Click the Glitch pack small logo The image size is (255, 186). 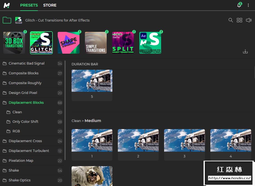[19, 20]
